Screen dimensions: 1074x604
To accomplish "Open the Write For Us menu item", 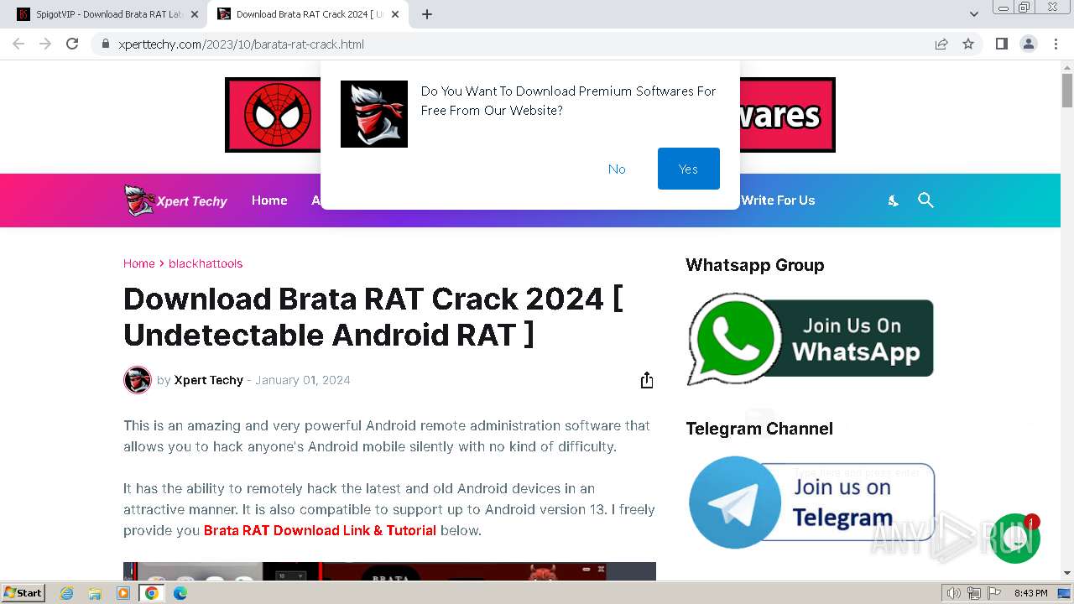I will (x=778, y=200).
